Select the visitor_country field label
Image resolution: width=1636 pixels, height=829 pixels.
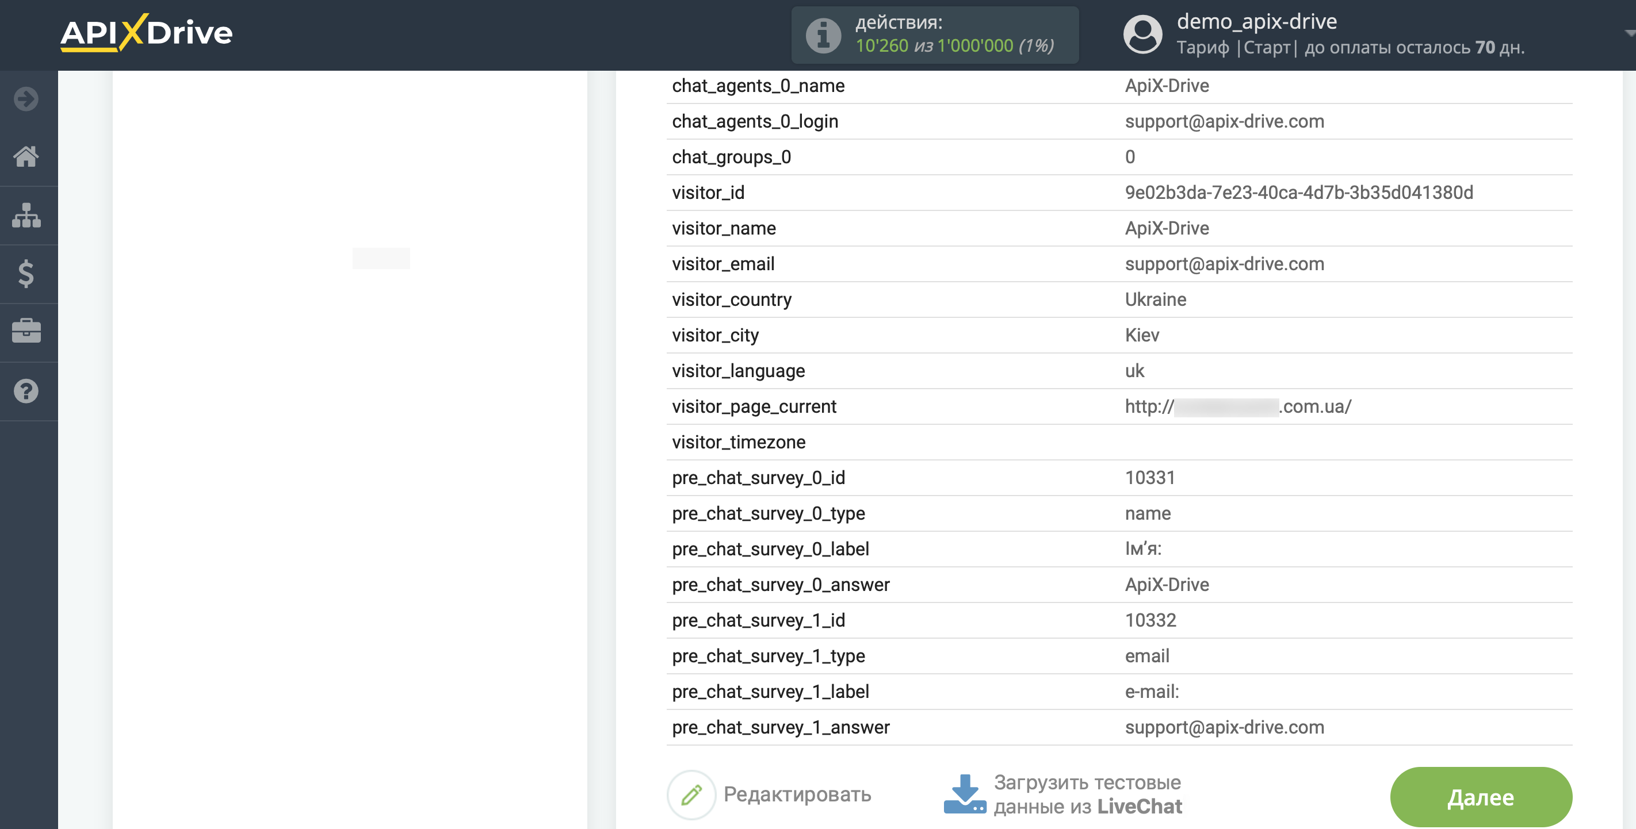coord(732,299)
